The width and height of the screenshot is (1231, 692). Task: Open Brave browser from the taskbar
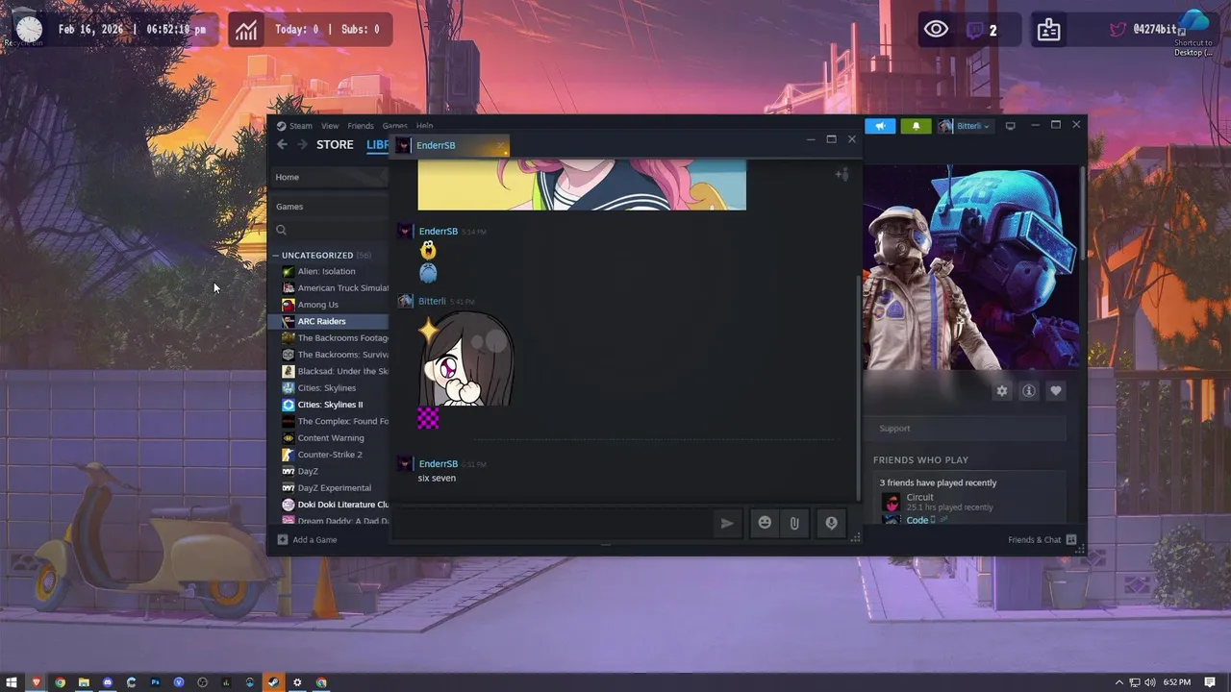[x=37, y=682]
